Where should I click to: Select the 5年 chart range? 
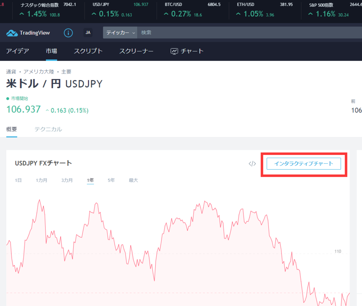pos(111,180)
